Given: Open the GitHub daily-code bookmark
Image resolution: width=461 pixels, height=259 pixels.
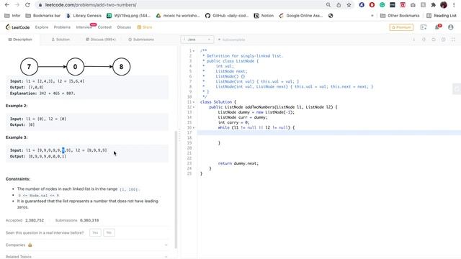Looking at the screenshot, I should pyautogui.click(x=227, y=16).
